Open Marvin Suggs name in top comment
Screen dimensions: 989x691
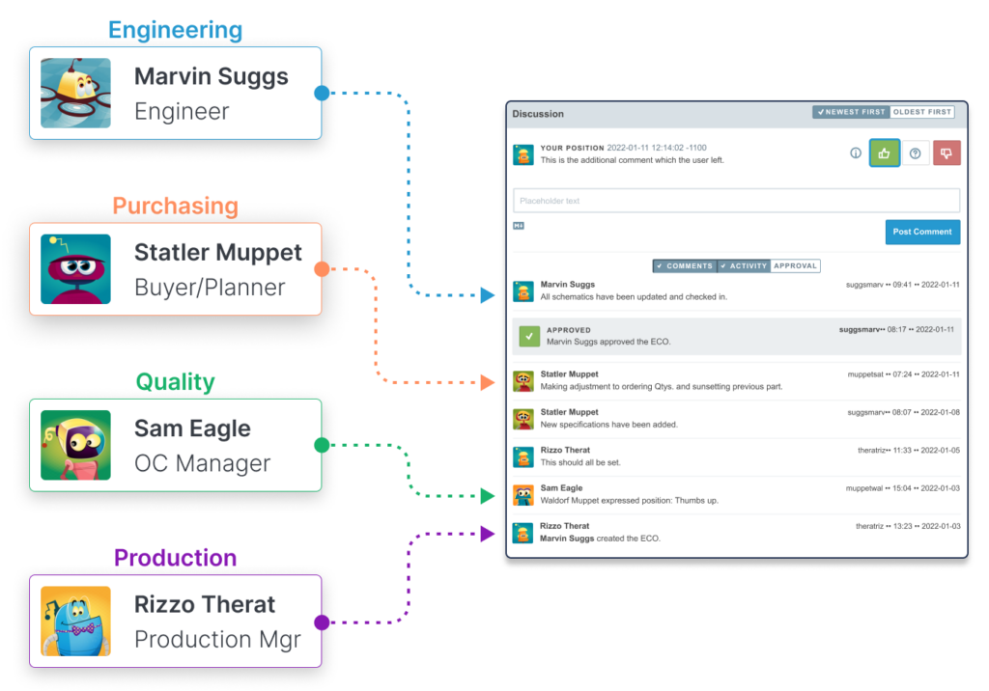tap(567, 285)
